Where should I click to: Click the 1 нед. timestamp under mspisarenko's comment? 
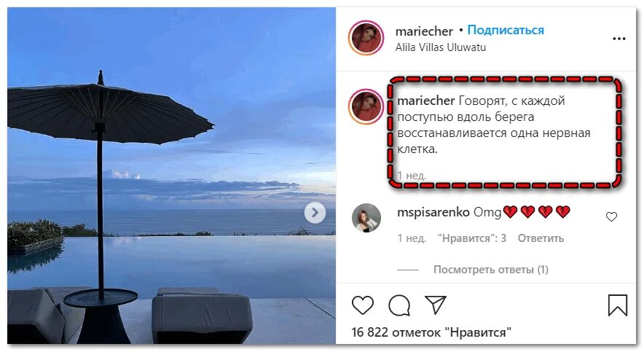pos(412,238)
